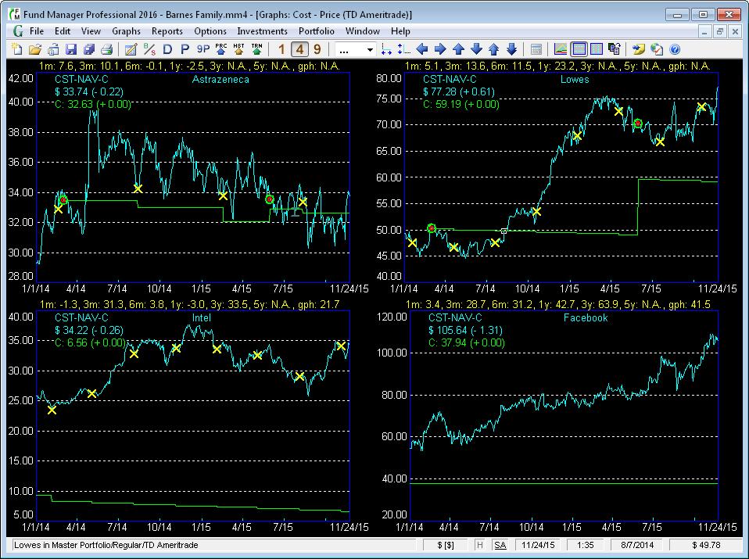The height and width of the screenshot is (559, 749).
Task: Click the H status bar indicator
Action: pos(479,545)
